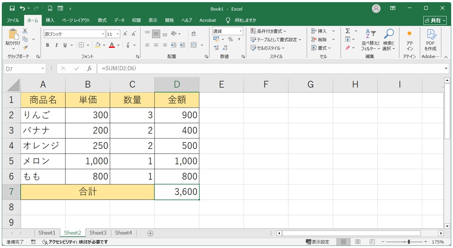Click the Paste clipboard icon
The height and width of the screenshot is (248, 453).
coord(13,34)
